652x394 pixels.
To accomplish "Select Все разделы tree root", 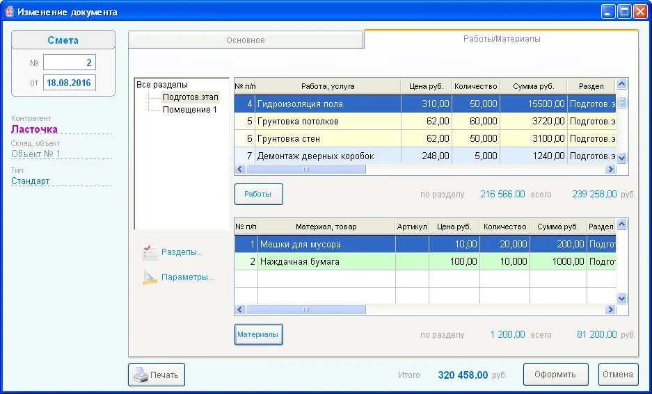I will 161,85.
